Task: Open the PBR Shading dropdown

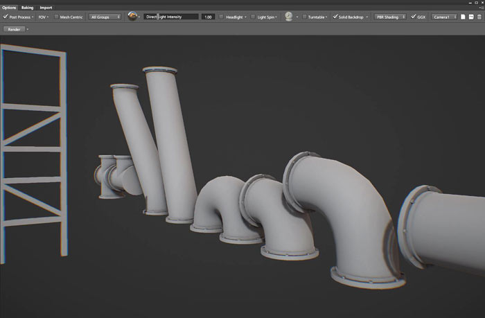Action: [390, 16]
